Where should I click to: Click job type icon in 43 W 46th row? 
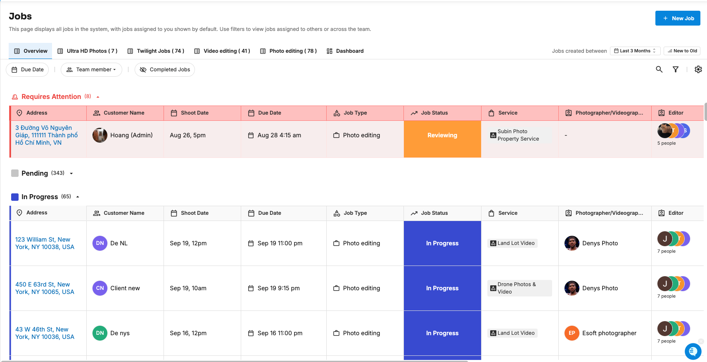[336, 333]
